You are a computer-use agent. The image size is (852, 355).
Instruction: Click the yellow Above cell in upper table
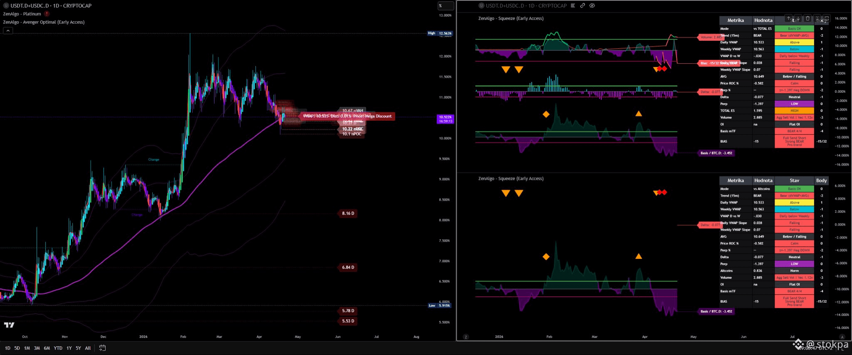point(794,42)
